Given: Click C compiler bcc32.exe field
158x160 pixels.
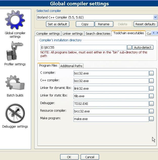Looking at the screenshot, I should [x=111, y=73].
